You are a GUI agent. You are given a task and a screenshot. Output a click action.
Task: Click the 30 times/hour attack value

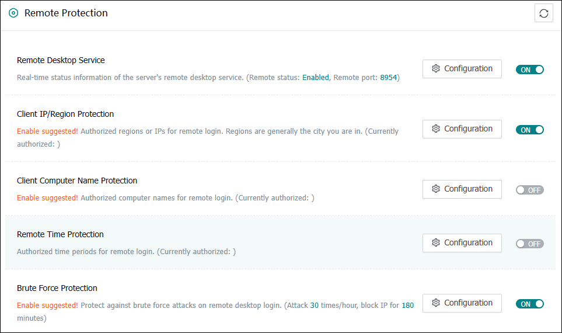315,306
